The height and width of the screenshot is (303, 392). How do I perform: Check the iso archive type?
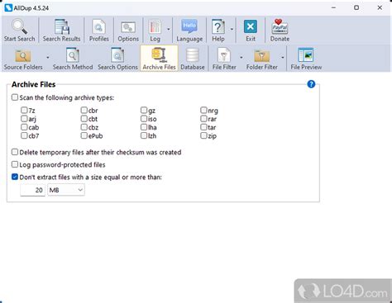(144, 119)
